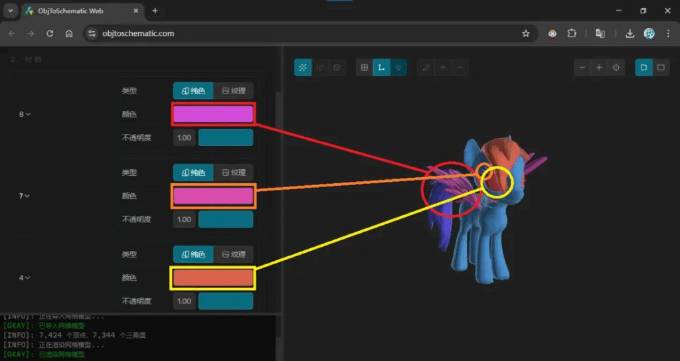
Task: Toggle the axes display button
Action: click(x=381, y=68)
